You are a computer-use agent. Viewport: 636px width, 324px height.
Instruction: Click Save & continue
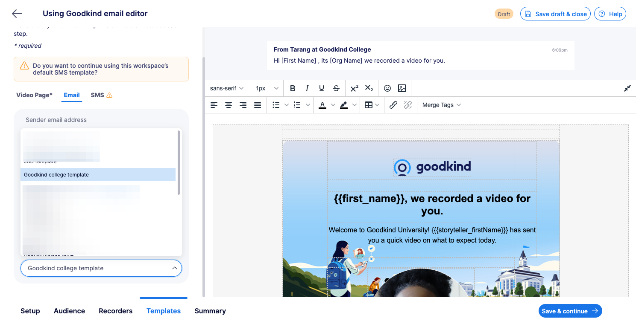pos(570,311)
